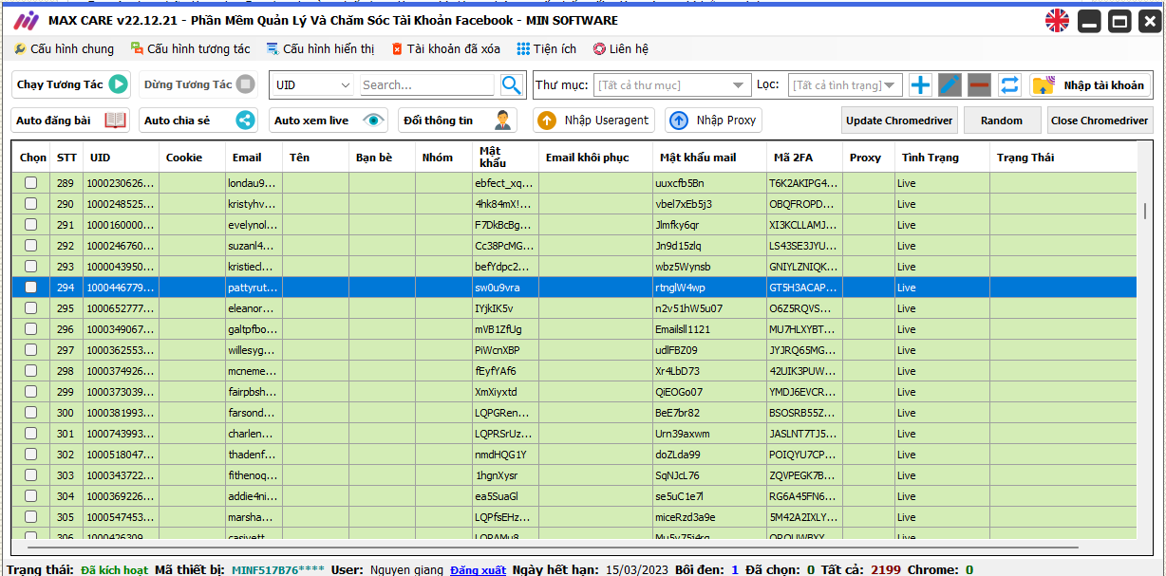Select password cell 'IYjkIK5v'
The image size is (1166, 576).
click(505, 308)
